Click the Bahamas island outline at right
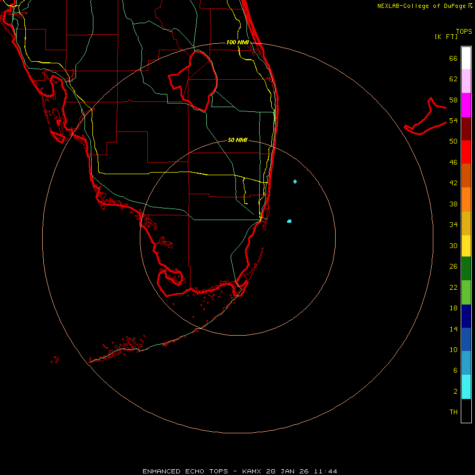 [x=425, y=116]
